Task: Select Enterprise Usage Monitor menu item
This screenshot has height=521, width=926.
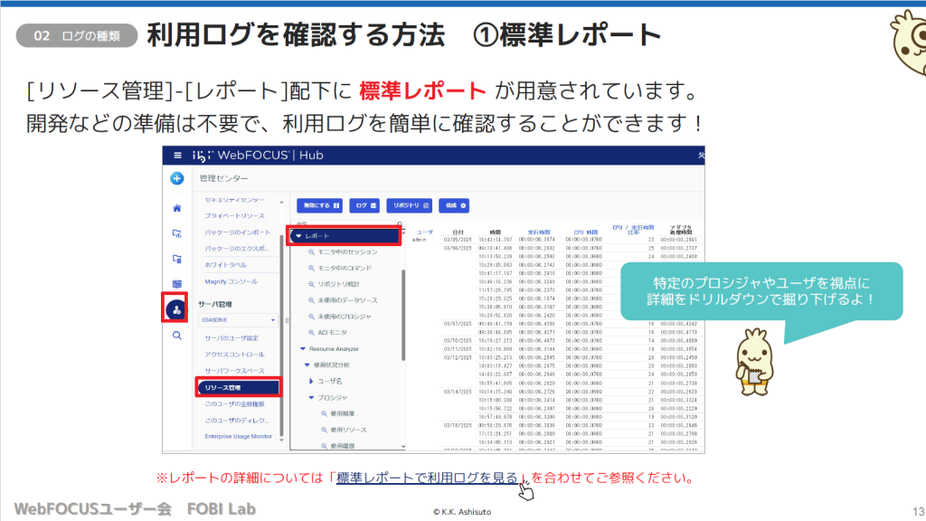Action: click(239, 437)
